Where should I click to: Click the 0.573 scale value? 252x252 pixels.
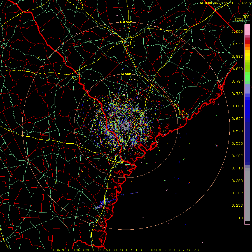point(237,131)
